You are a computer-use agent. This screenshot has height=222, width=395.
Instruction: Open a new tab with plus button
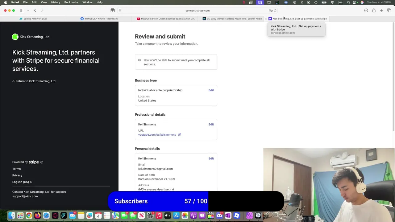click(381, 10)
